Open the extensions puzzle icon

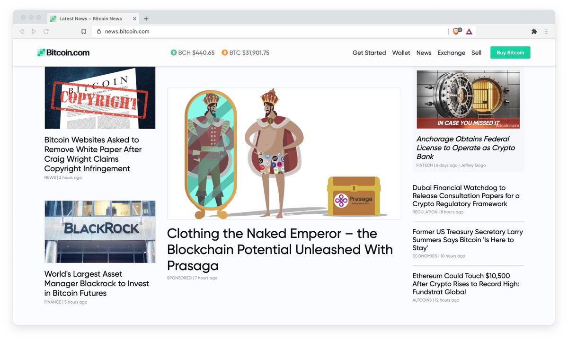[x=534, y=31]
